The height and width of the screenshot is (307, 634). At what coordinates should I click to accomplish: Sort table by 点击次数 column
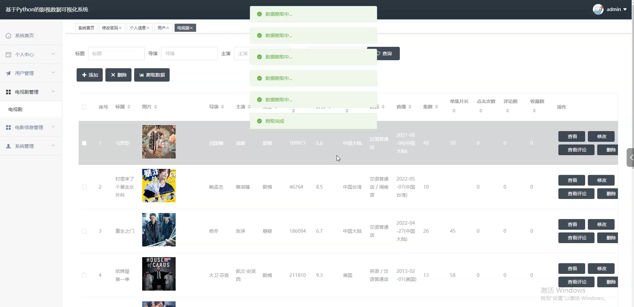481,111
